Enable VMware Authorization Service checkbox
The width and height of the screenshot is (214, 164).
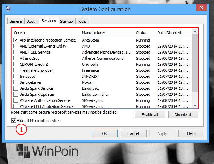click(16, 100)
